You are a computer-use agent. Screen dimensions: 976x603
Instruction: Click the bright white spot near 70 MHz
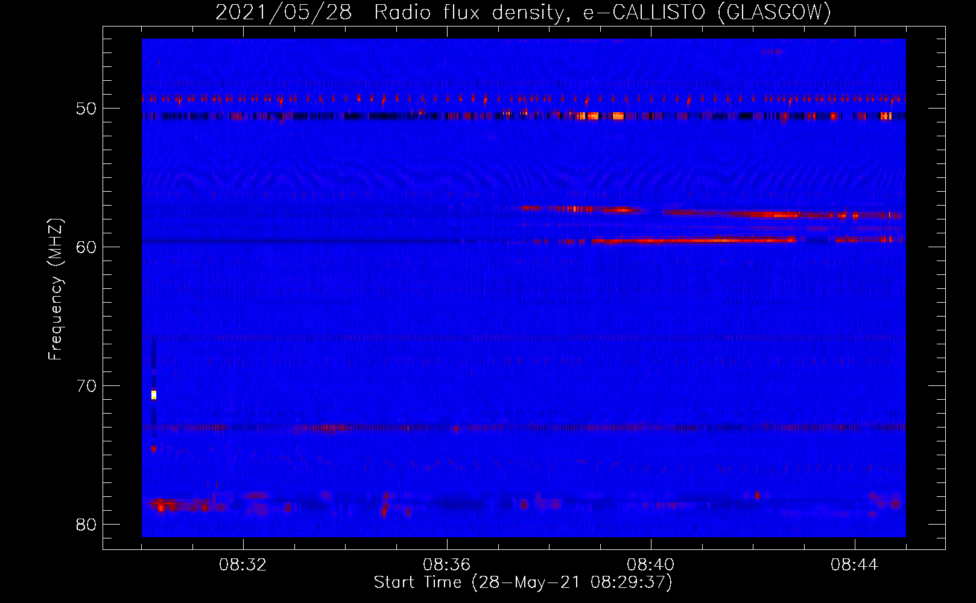(154, 395)
